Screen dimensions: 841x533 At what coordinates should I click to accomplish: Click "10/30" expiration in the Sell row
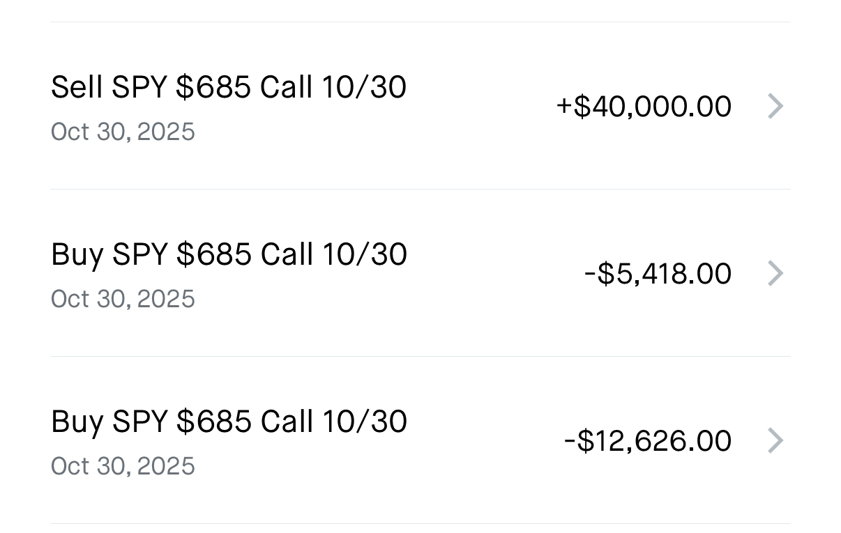click(364, 88)
